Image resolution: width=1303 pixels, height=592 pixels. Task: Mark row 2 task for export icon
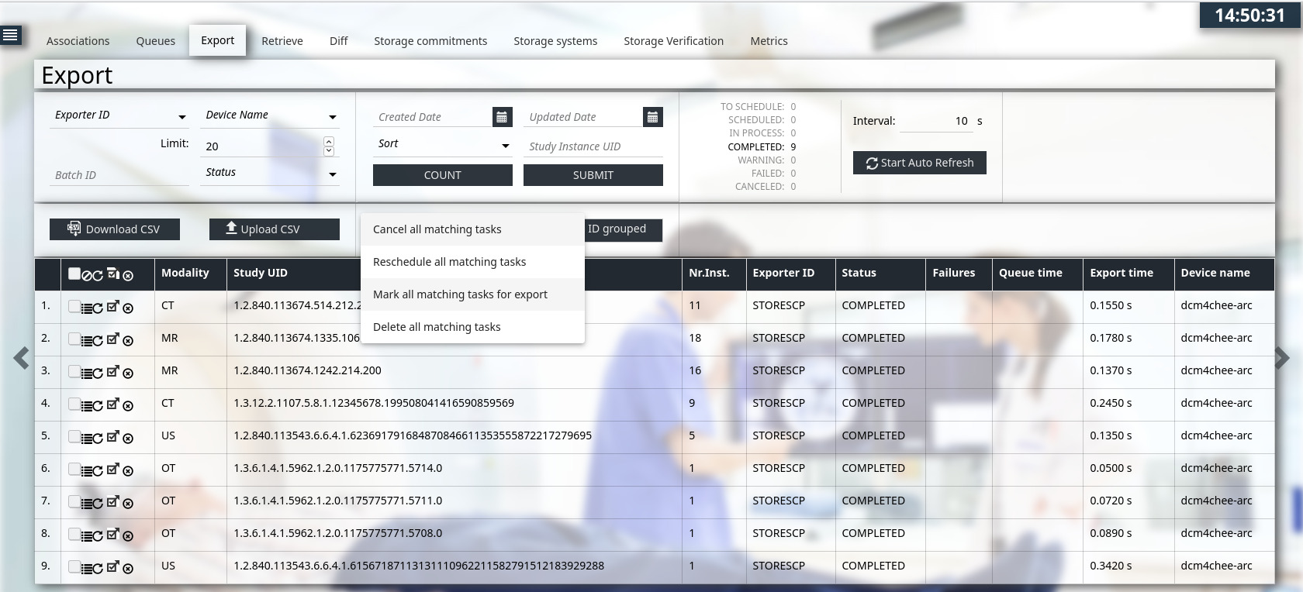coord(113,339)
